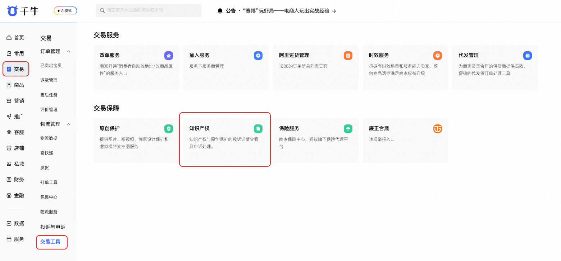
Task: Open the 公告 announcement link text
Action: [x=277, y=11]
